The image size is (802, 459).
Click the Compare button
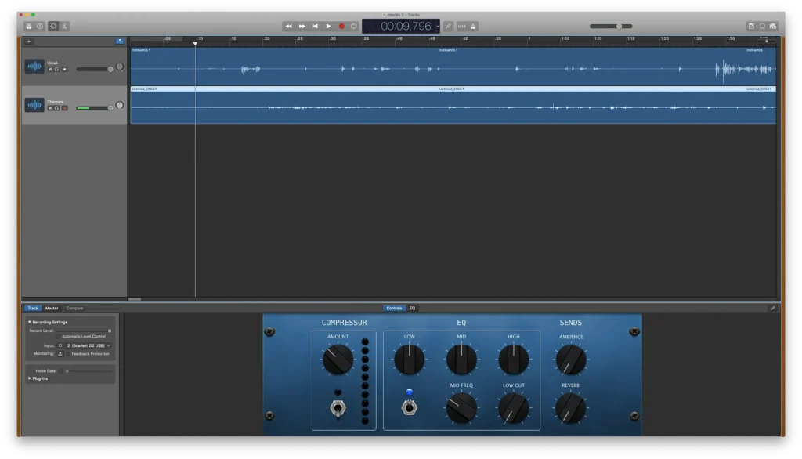click(74, 308)
